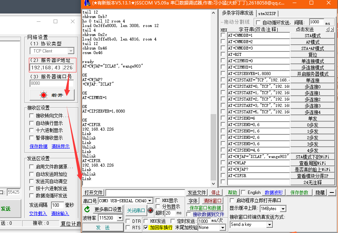Toggle HEX checkbox for the AT+RST row

(223, 54)
